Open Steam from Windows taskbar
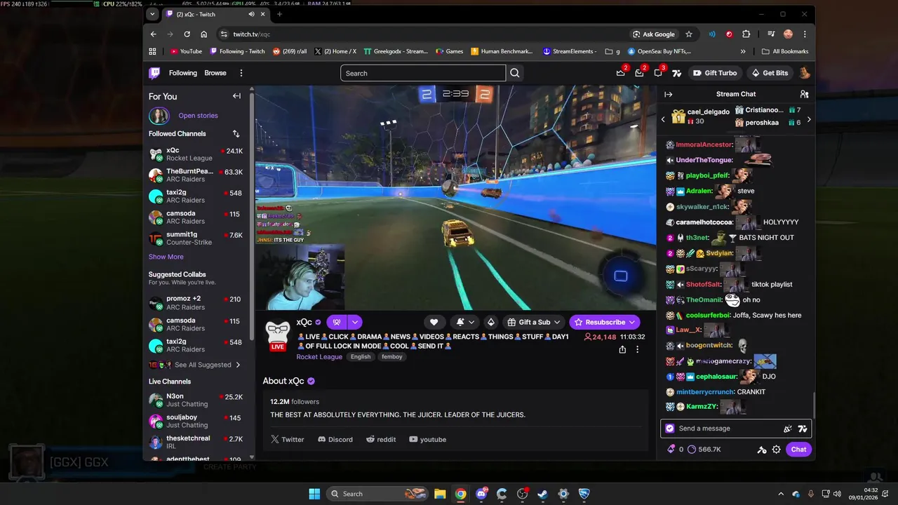This screenshot has height=505, width=898. pos(542,494)
